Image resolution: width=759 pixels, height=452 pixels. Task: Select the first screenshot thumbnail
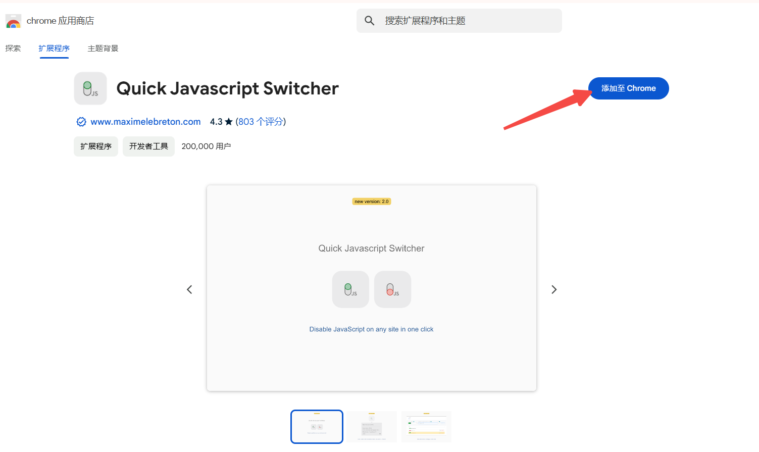[x=317, y=427]
